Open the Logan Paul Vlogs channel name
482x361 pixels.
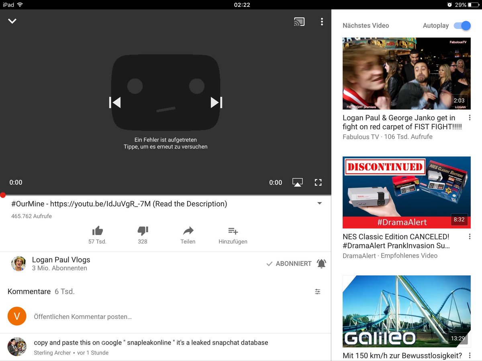[x=61, y=260]
